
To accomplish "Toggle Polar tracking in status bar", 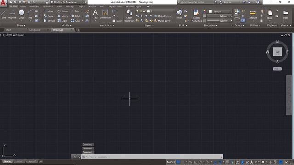I will [200, 162].
